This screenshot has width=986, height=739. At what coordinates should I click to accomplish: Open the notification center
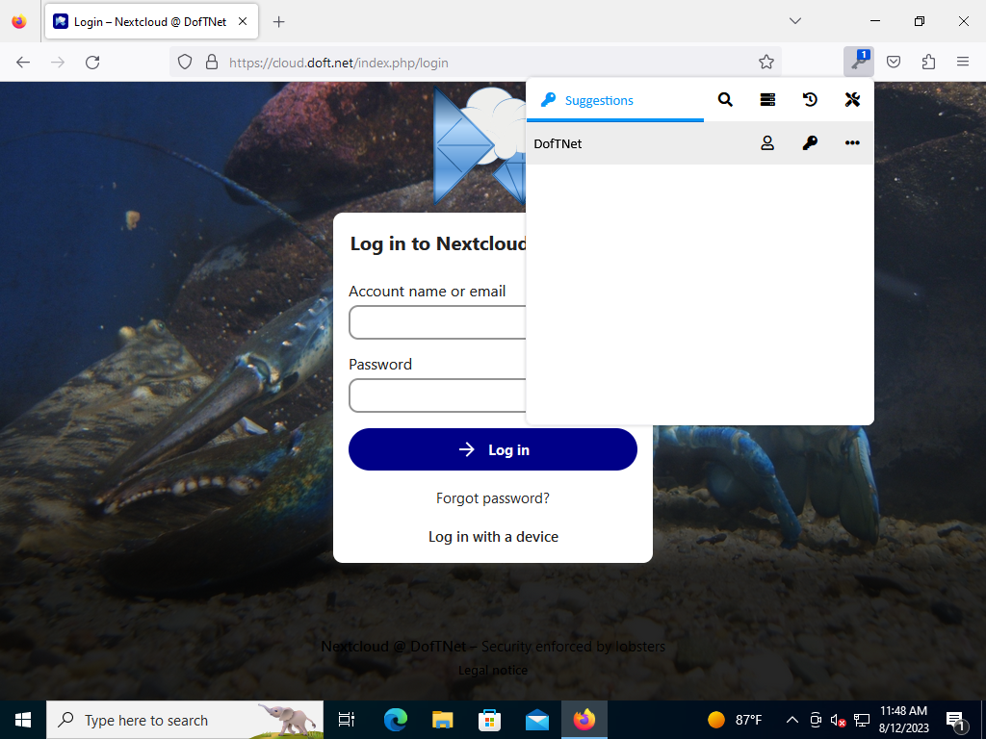[955, 720]
